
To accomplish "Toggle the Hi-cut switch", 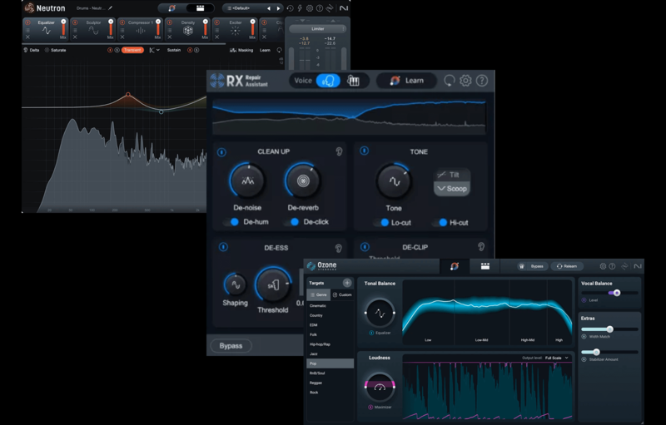I will pos(440,223).
